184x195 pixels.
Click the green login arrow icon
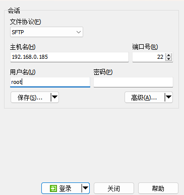53,188
